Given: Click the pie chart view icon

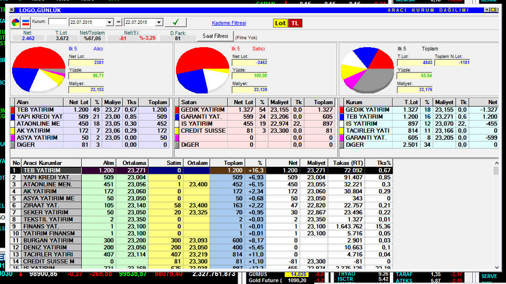Looking at the screenshot, I should (x=16, y=22).
